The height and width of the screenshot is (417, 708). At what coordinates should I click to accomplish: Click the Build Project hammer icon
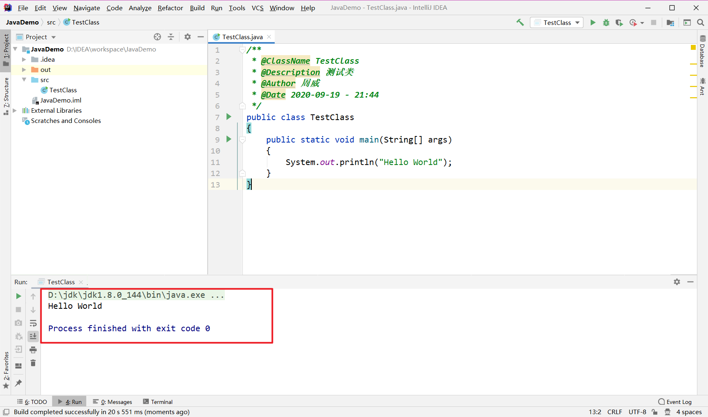pyautogui.click(x=520, y=22)
